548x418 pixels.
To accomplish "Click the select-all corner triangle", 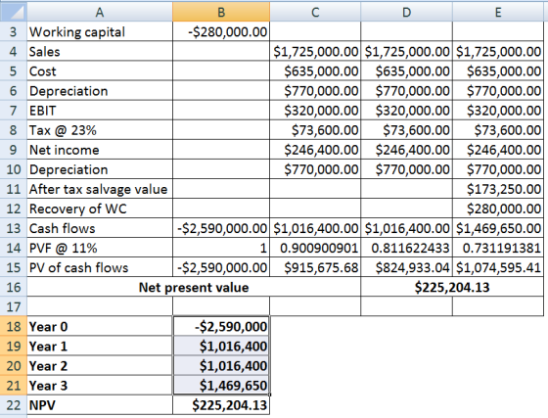I will pyautogui.click(x=14, y=12).
